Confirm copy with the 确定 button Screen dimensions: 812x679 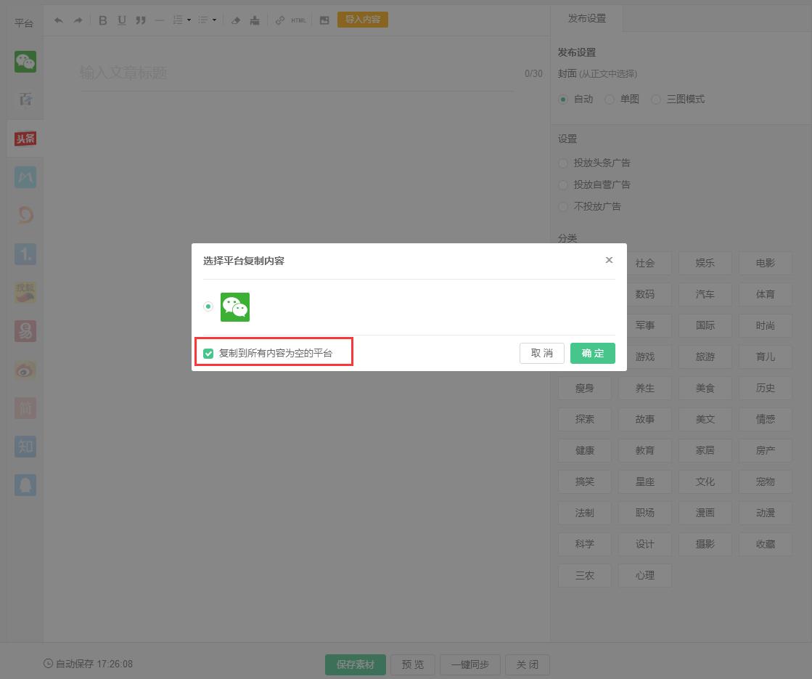click(592, 354)
